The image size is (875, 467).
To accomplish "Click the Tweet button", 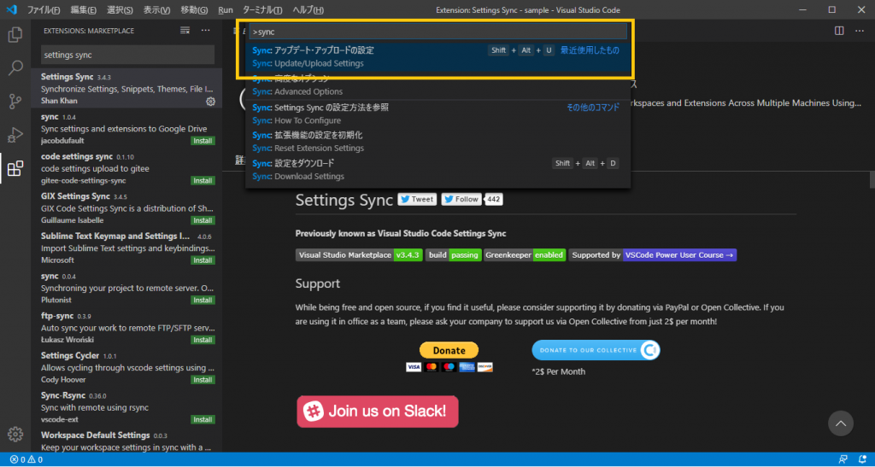I will click(417, 200).
